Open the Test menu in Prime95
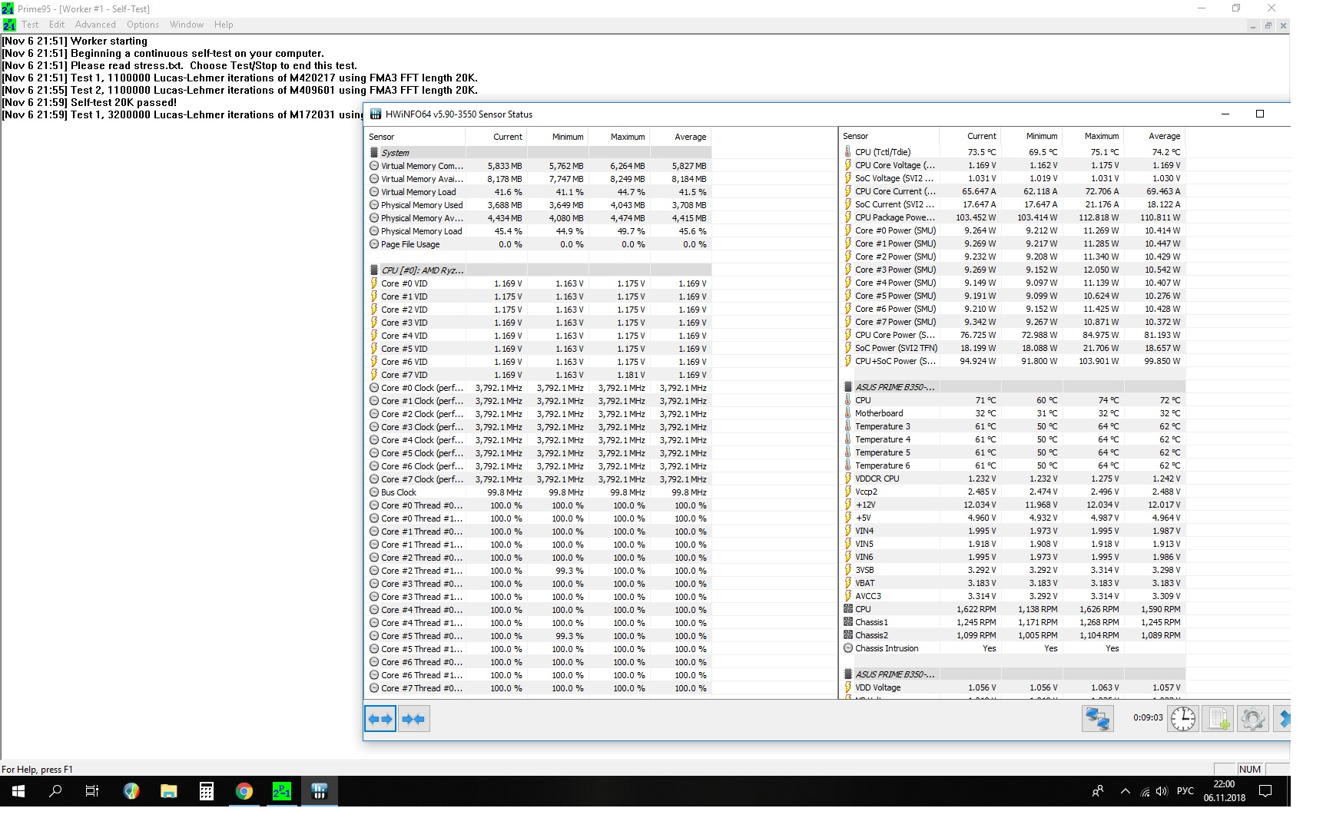 point(30,25)
